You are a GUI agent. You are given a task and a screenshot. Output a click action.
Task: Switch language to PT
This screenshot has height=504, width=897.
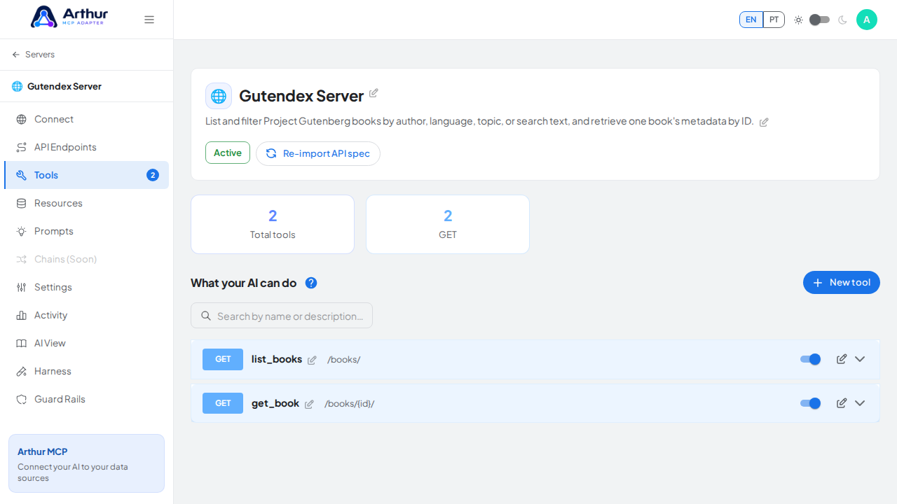774,20
